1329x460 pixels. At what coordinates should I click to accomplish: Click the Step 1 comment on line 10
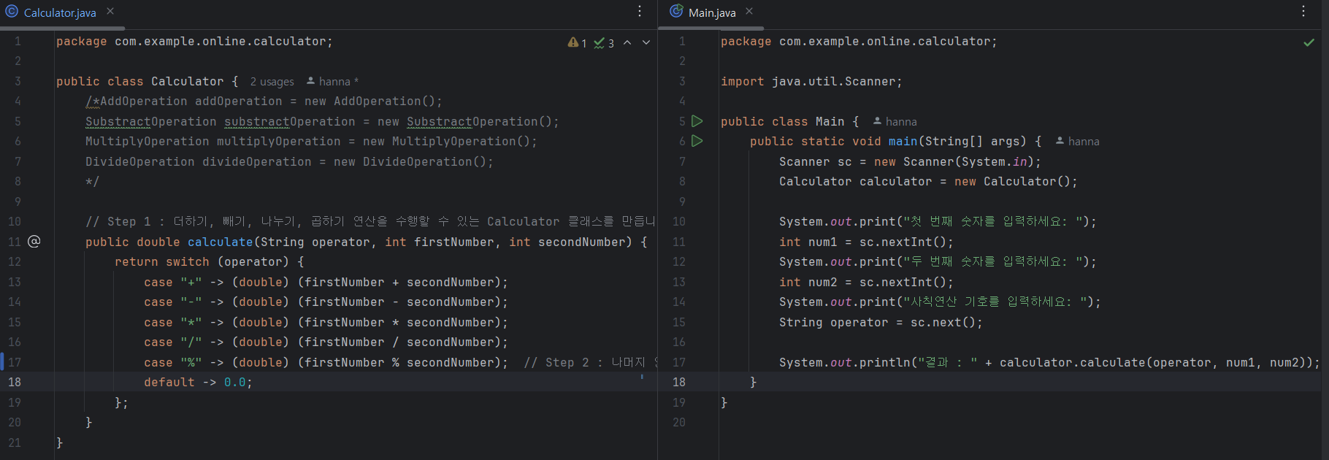(370, 222)
